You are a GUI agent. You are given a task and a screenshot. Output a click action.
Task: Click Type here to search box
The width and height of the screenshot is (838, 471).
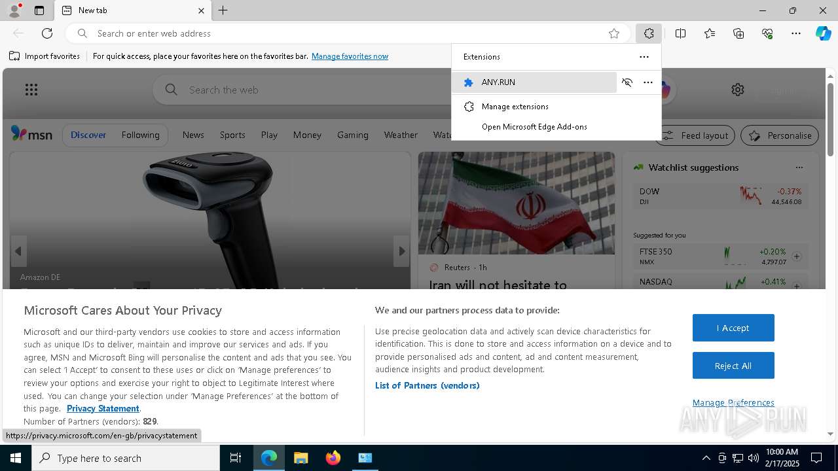[126, 458]
